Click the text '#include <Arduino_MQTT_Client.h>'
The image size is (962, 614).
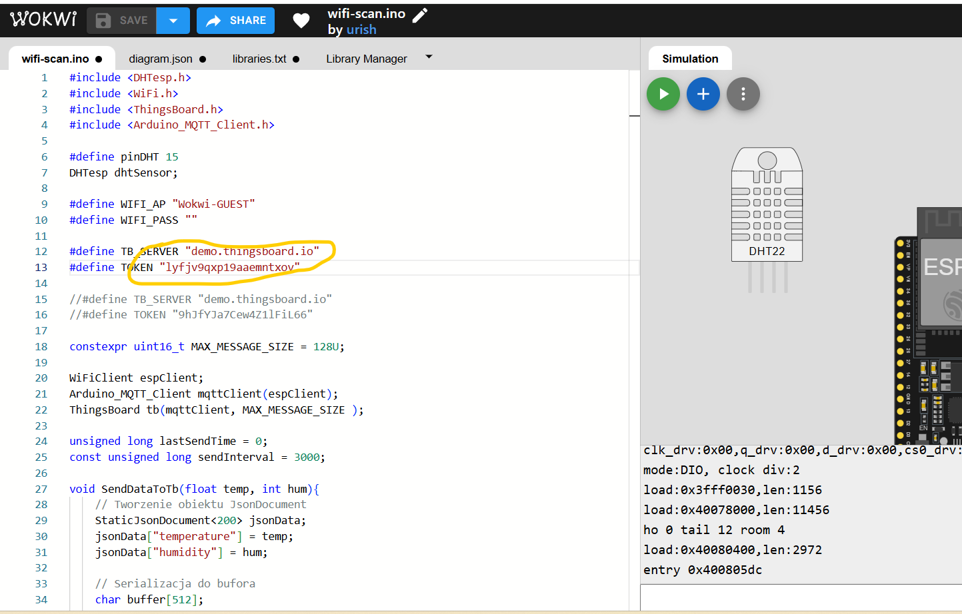(x=172, y=125)
